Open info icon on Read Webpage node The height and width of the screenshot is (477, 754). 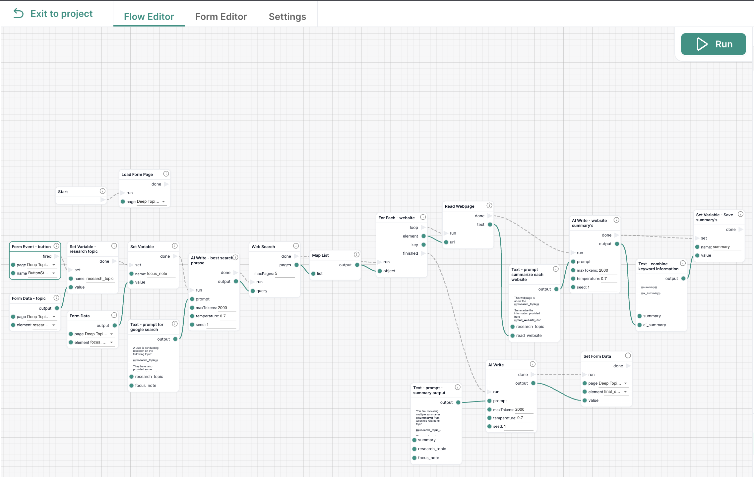pyautogui.click(x=489, y=205)
